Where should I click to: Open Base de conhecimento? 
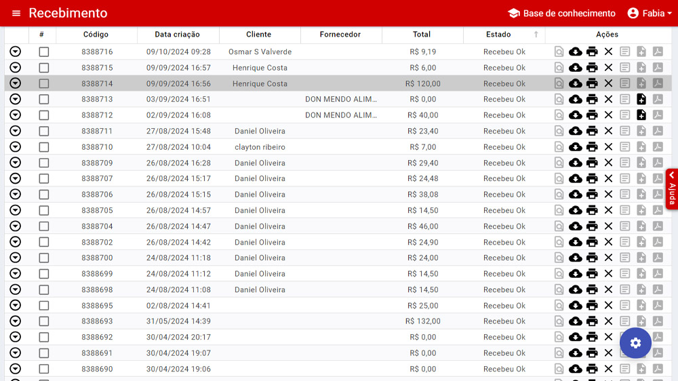[x=561, y=14]
